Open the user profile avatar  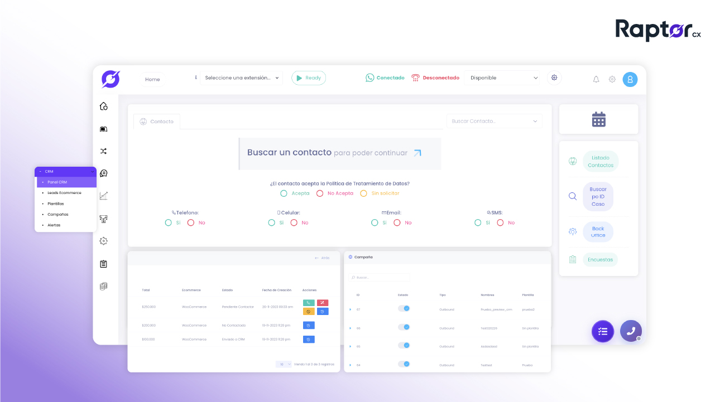[x=630, y=79]
